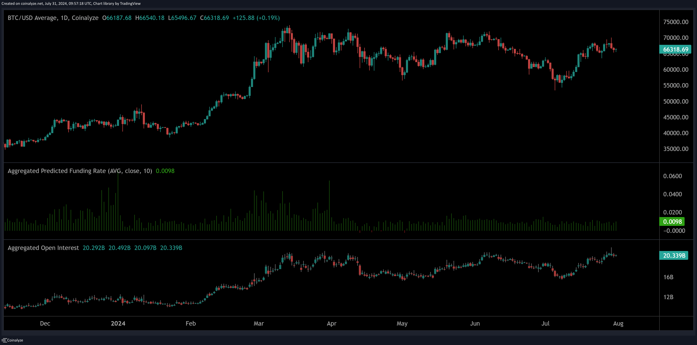The image size is (697, 345).
Task: Click the Dec label on the time axis
Action: click(x=45, y=323)
